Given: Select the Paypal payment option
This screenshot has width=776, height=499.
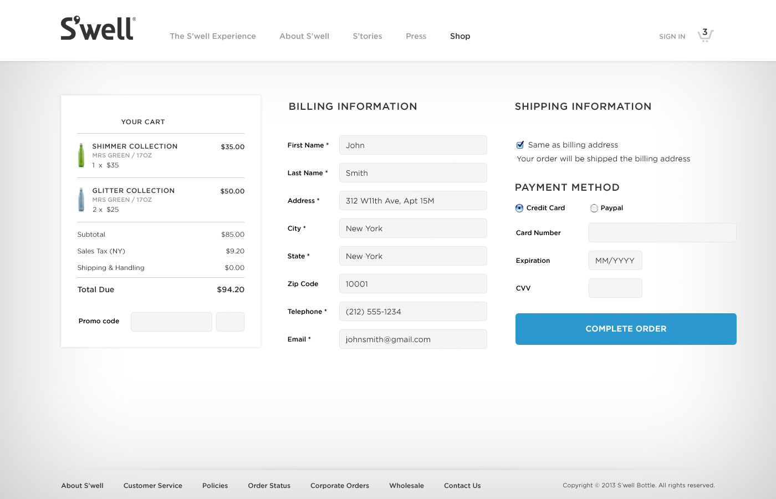Looking at the screenshot, I should click(594, 208).
